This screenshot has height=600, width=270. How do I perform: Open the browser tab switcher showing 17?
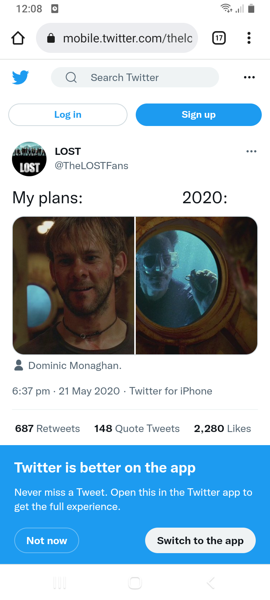pyautogui.click(x=219, y=38)
